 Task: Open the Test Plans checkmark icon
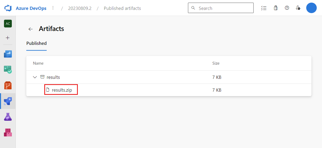(x=8, y=70)
